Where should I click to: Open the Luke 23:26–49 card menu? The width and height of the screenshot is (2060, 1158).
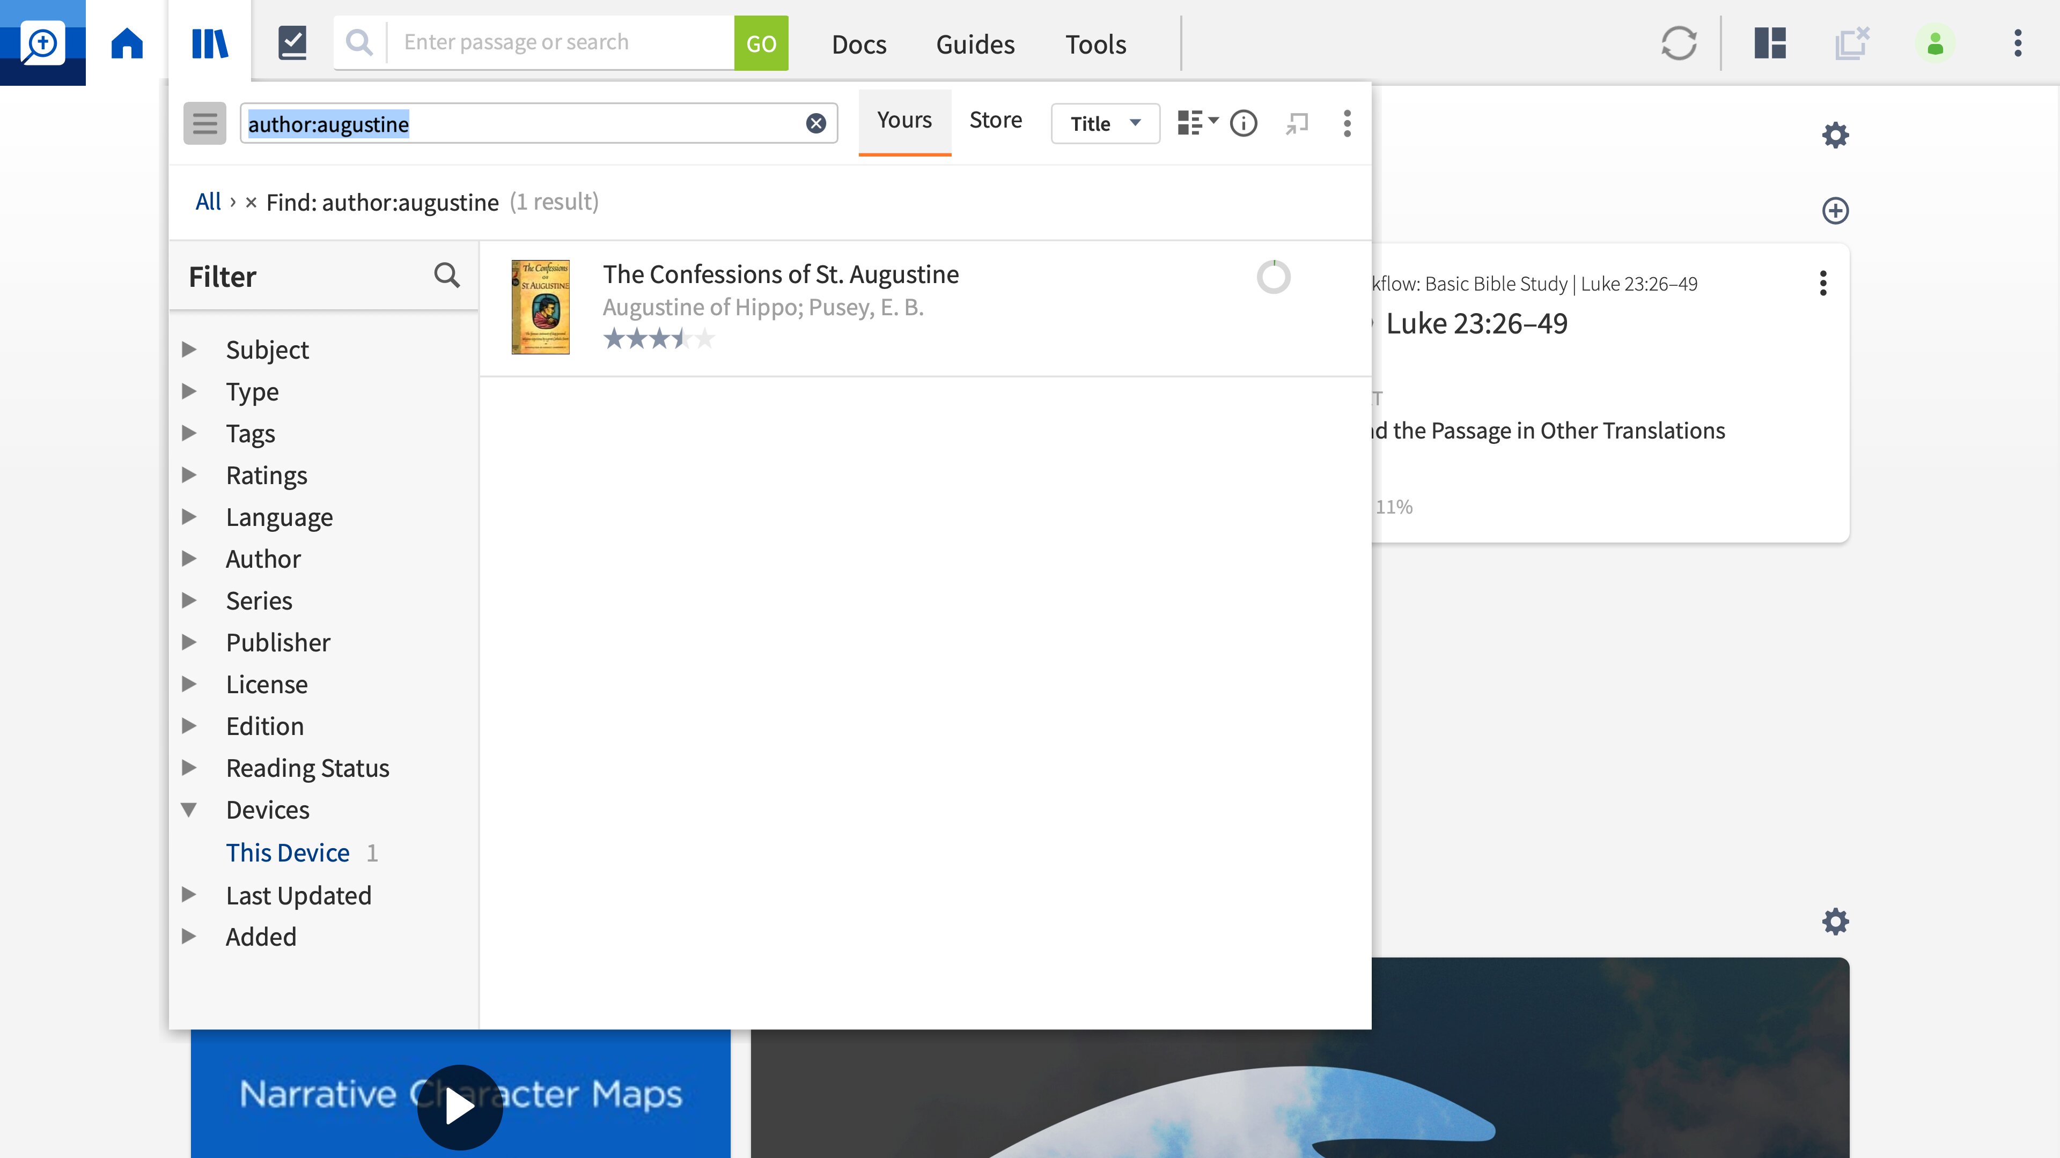click(1823, 283)
